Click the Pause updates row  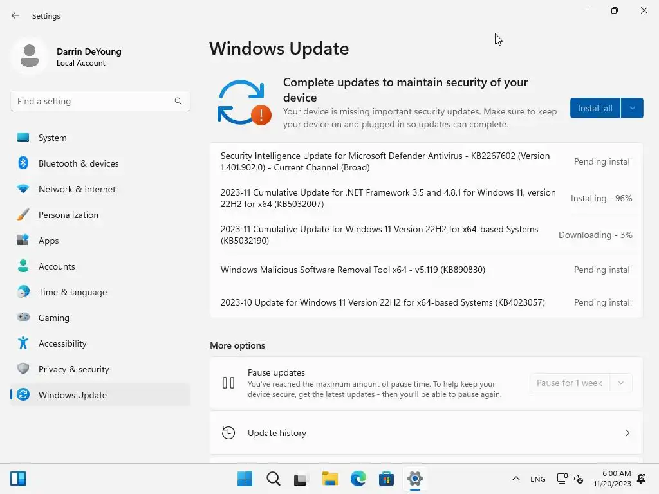[x=426, y=383]
